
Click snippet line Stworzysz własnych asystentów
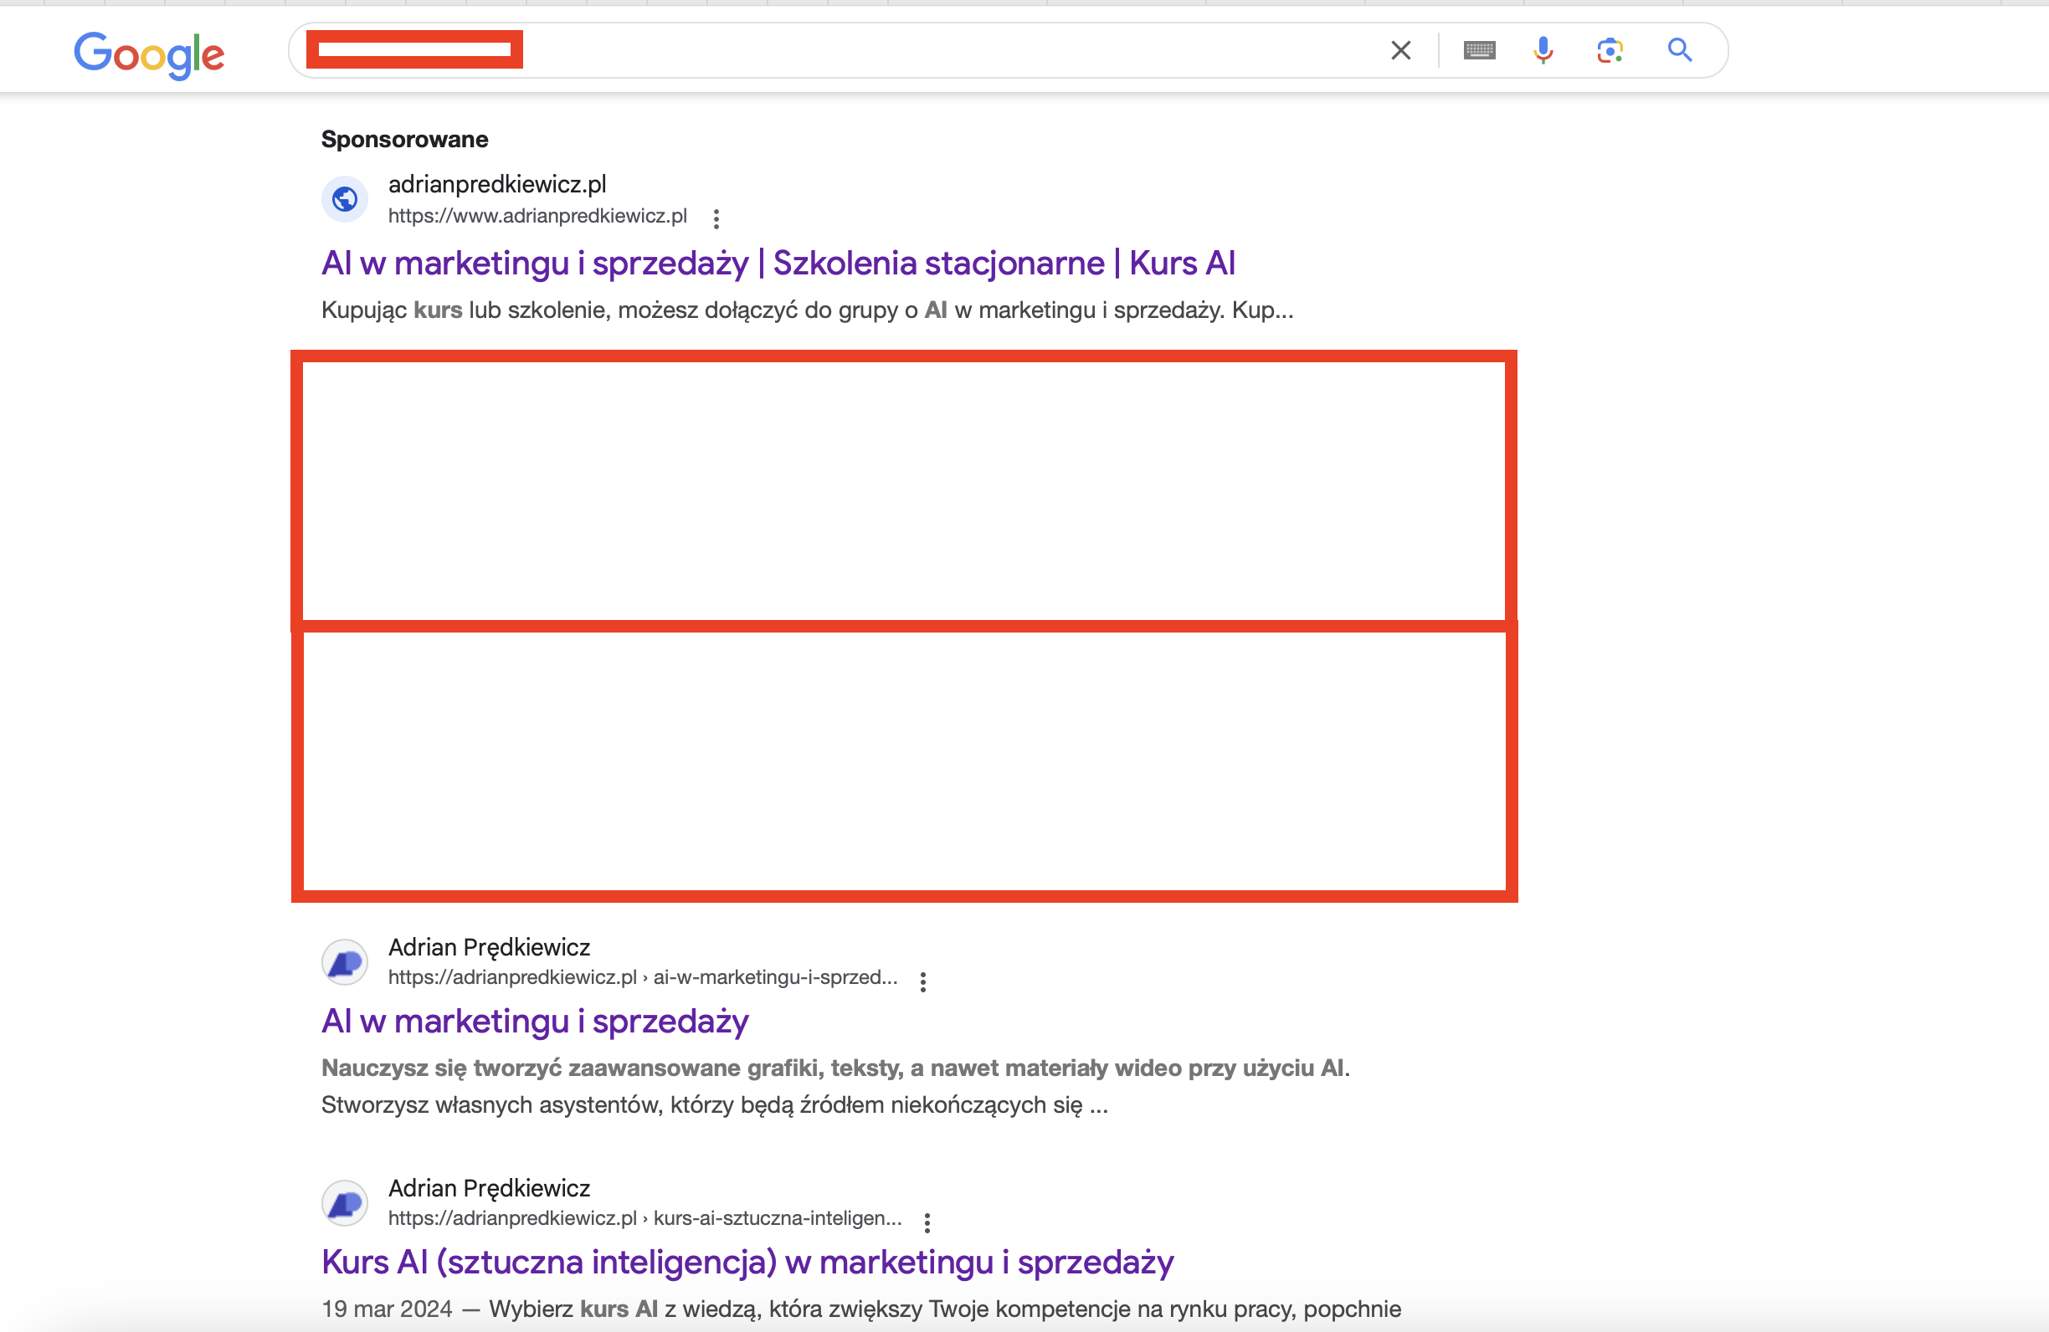[x=715, y=1104]
